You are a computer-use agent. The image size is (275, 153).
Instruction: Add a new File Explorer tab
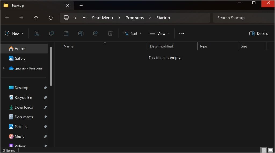pos(81,6)
